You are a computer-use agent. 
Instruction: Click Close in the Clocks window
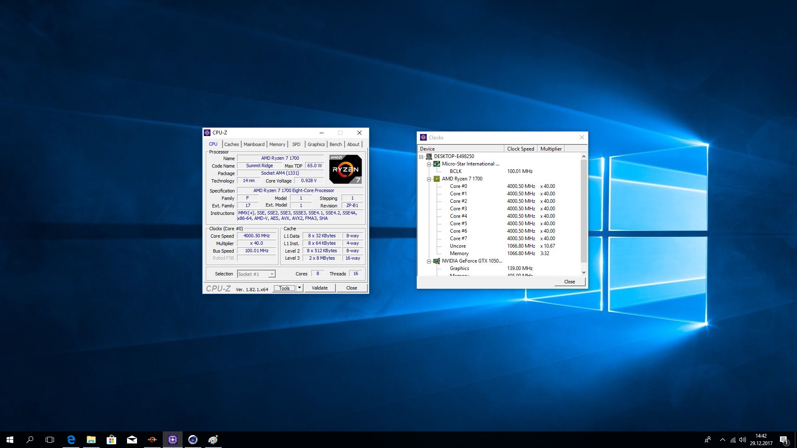(569, 282)
